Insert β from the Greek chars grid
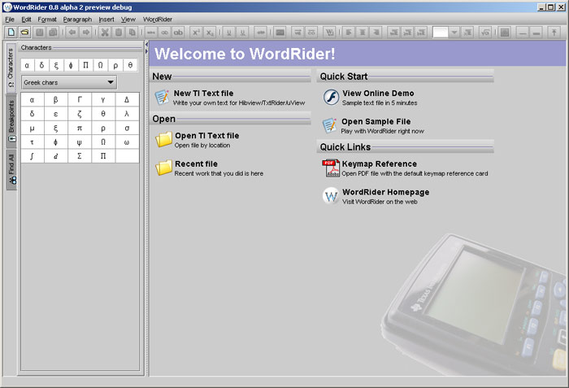Viewport: 569px width, 388px height. pos(56,99)
